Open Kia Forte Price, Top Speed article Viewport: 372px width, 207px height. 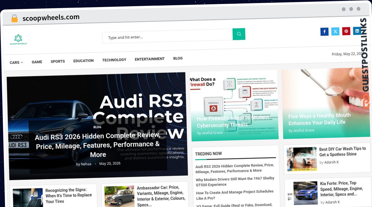tap(342, 189)
